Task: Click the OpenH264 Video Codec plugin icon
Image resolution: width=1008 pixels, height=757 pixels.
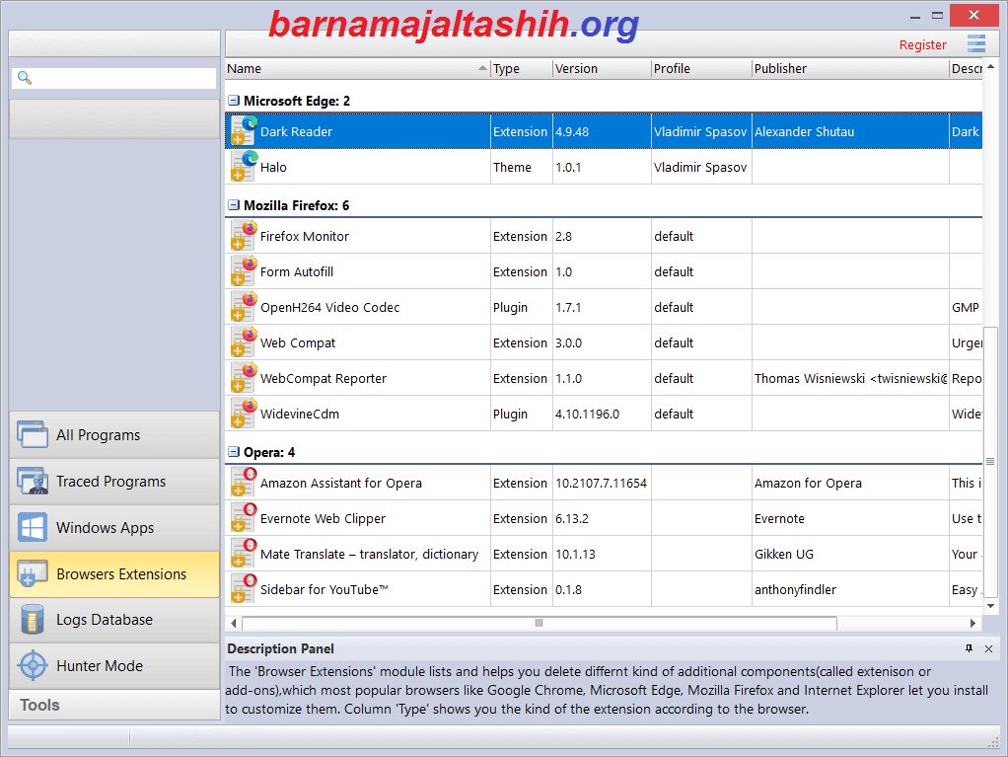Action: pos(244,306)
